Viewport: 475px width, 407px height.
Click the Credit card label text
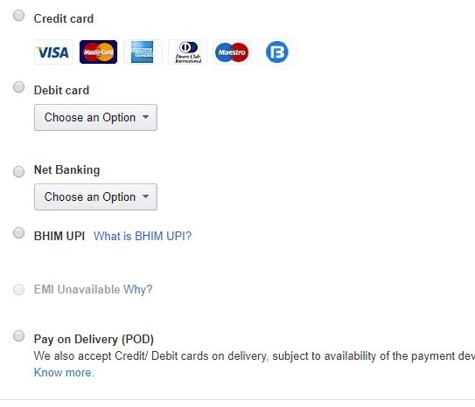[x=64, y=18]
